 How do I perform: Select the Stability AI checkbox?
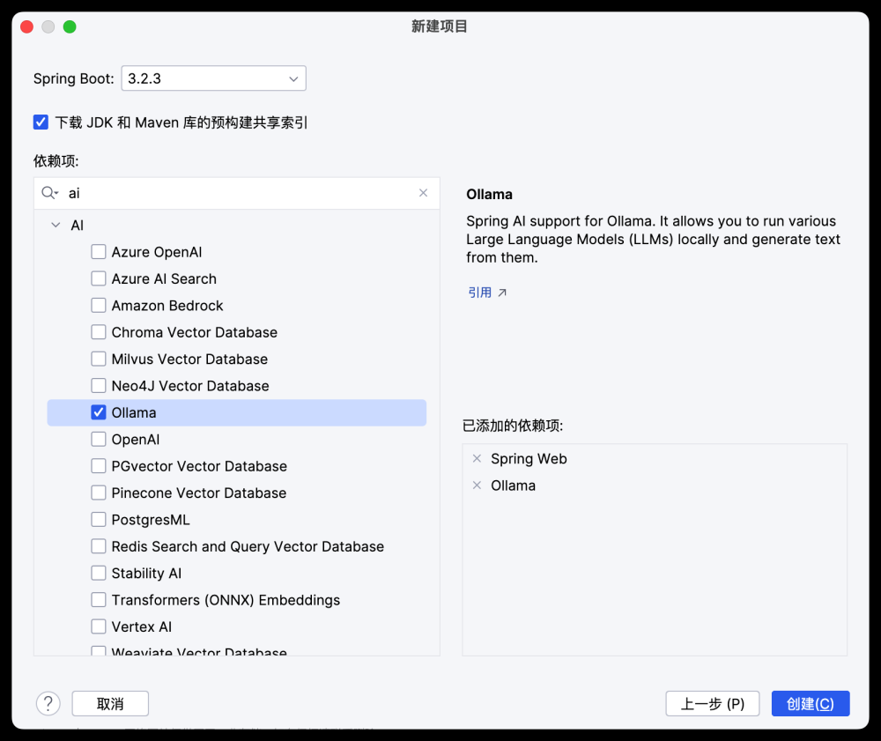pos(99,573)
